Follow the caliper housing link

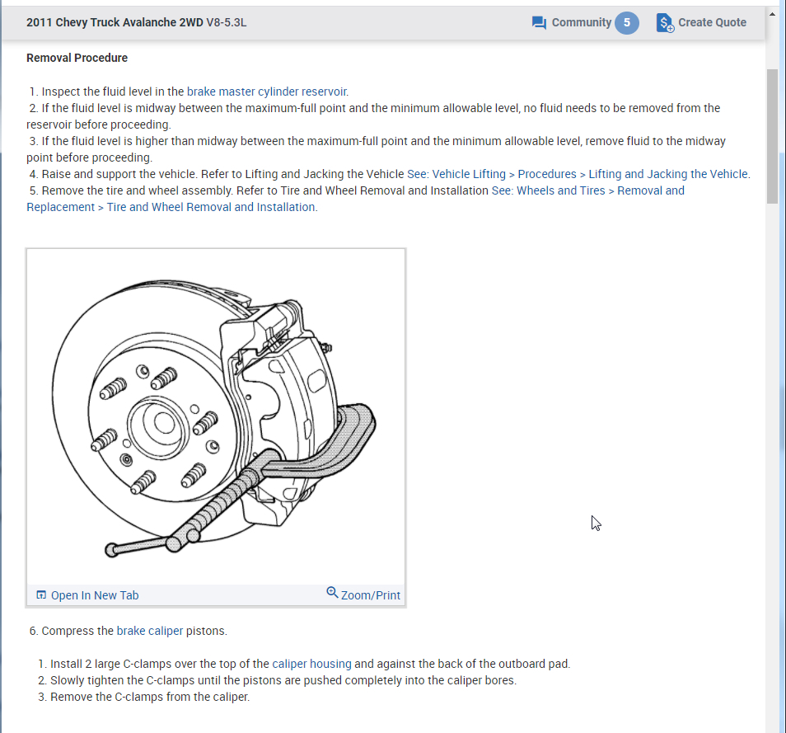311,664
